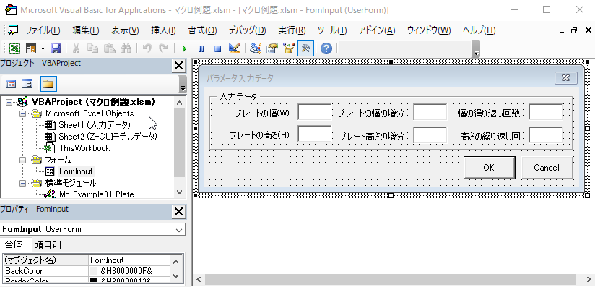Select the FomInput form in project tree
595x287 pixels.
point(76,171)
